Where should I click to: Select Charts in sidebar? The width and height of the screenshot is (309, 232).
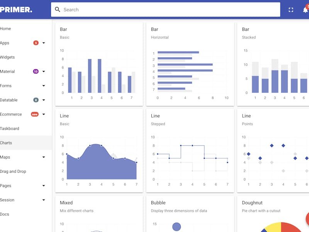pos(25,143)
